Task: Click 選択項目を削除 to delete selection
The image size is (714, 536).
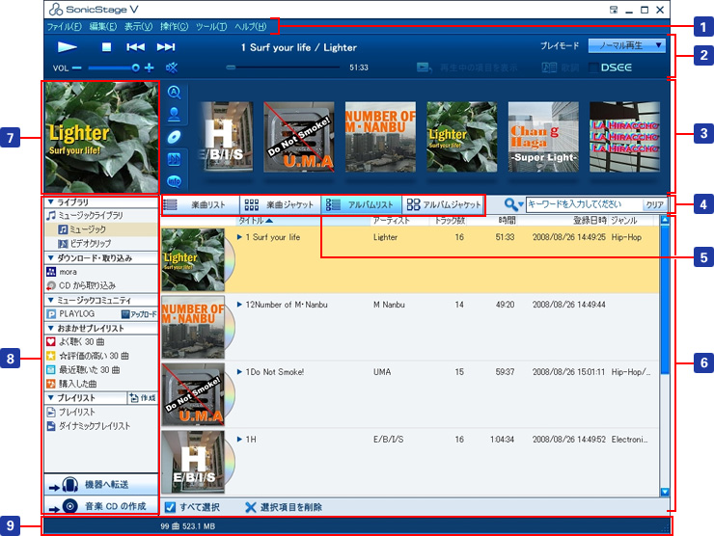Action: [x=283, y=507]
